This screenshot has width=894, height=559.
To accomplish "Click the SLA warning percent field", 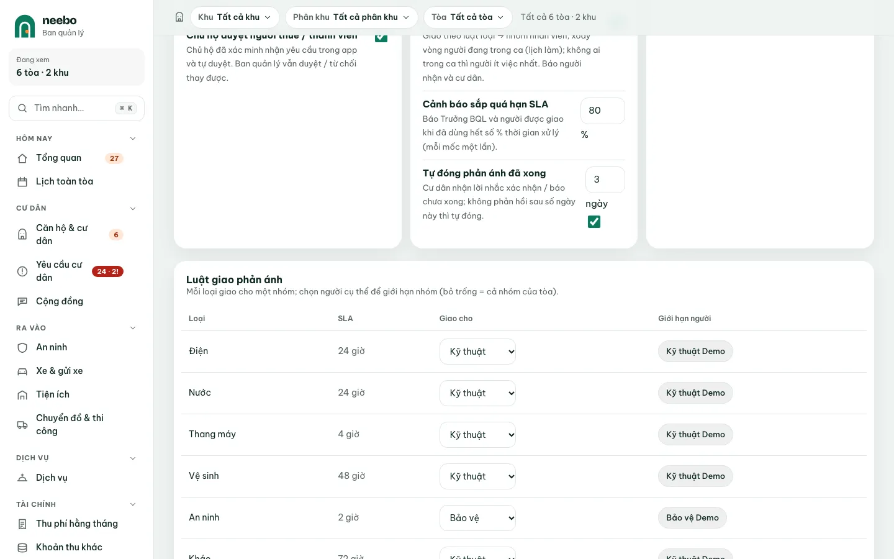I will 603,111.
